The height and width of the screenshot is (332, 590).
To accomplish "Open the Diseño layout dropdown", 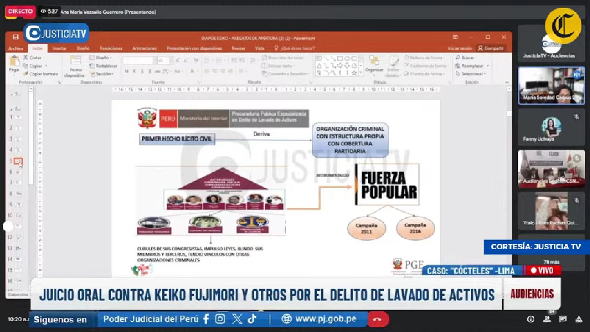I will pyautogui.click(x=101, y=58).
